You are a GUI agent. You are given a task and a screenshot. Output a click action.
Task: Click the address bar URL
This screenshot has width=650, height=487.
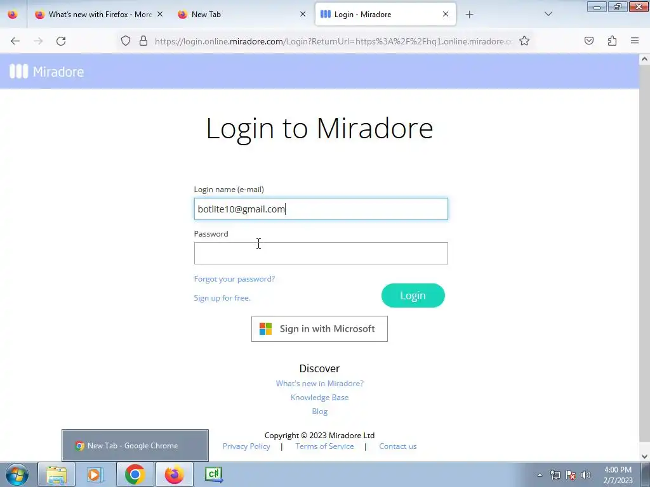click(334, 41)
